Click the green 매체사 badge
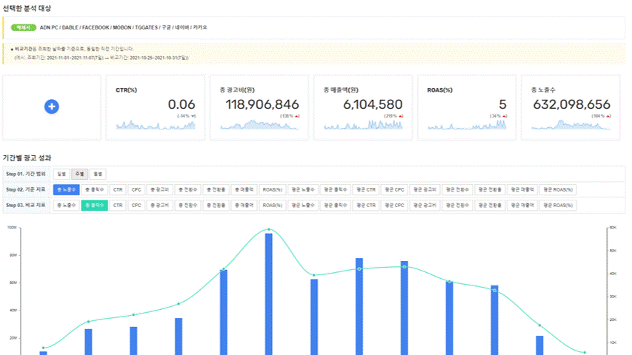The width and height of the screenshot is (632, 355). pos(24,27)
